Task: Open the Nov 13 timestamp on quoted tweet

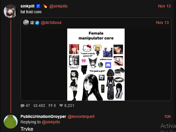Action: [x=162, y=22]
